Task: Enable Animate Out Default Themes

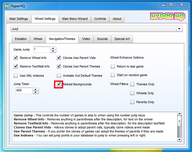Action: point(59,76)
